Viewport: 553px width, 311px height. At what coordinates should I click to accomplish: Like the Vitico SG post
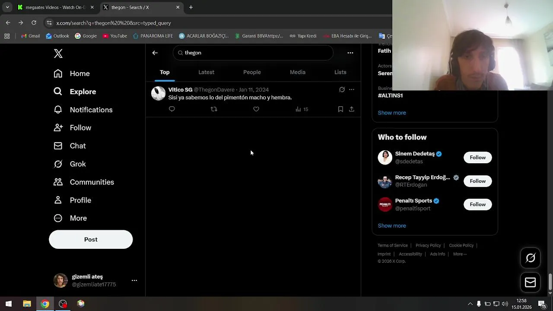click(256, 109)
